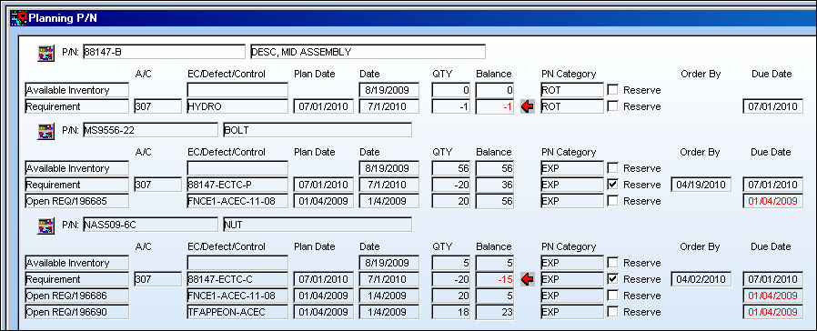Toggle Reserve for NAS509-6C Available Inventory
The image size is (817, 331).
(613, 263)
